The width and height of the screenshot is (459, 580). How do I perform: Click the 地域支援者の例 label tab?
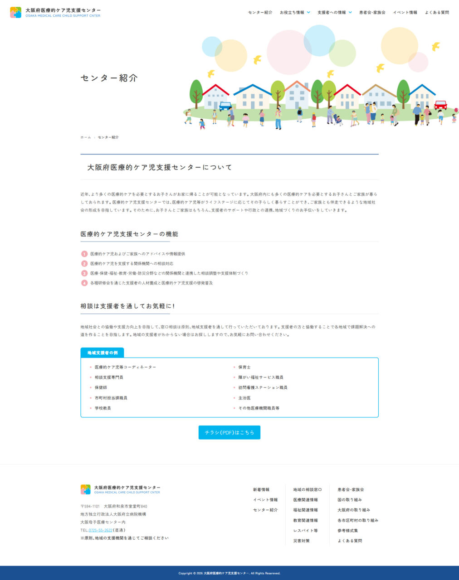click(103, 353)
